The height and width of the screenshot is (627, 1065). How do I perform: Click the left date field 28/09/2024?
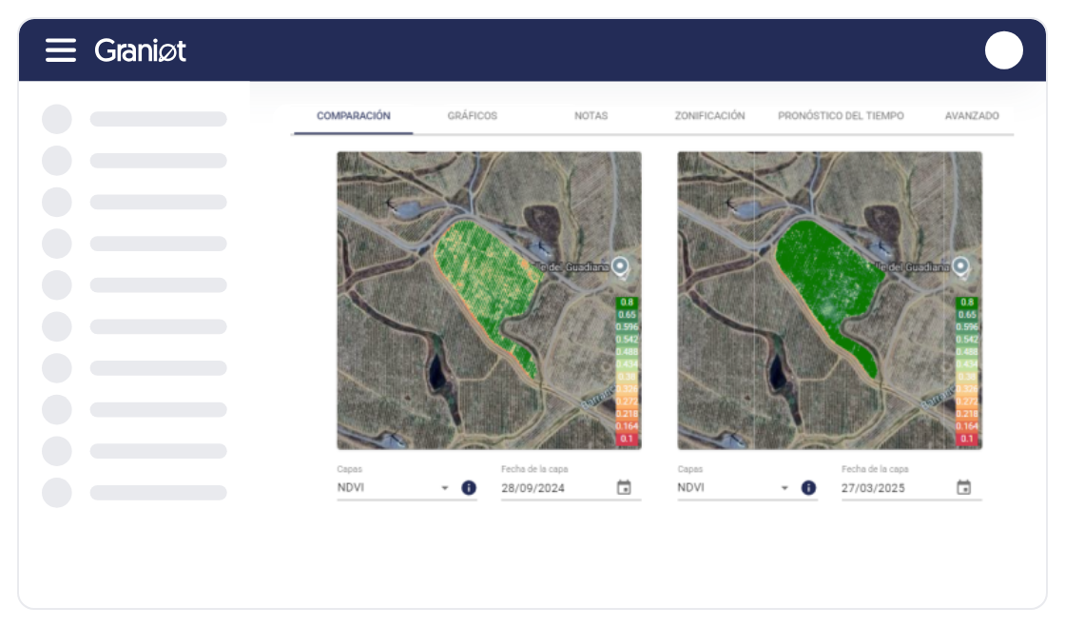pyautogui.click(x=554, y=488)
